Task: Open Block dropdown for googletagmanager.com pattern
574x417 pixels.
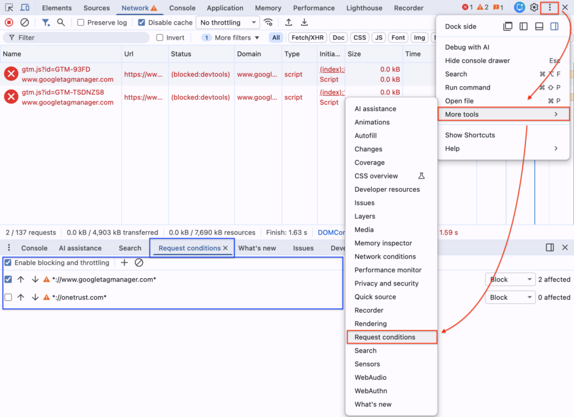Action: [x=510, y=279]
